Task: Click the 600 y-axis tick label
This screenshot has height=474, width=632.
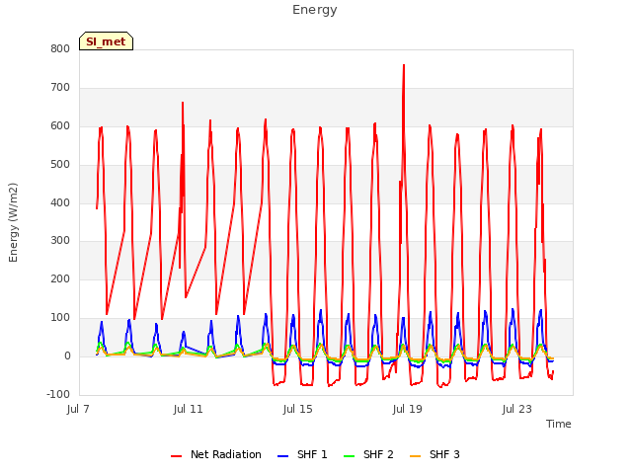Action: point(60,126)
